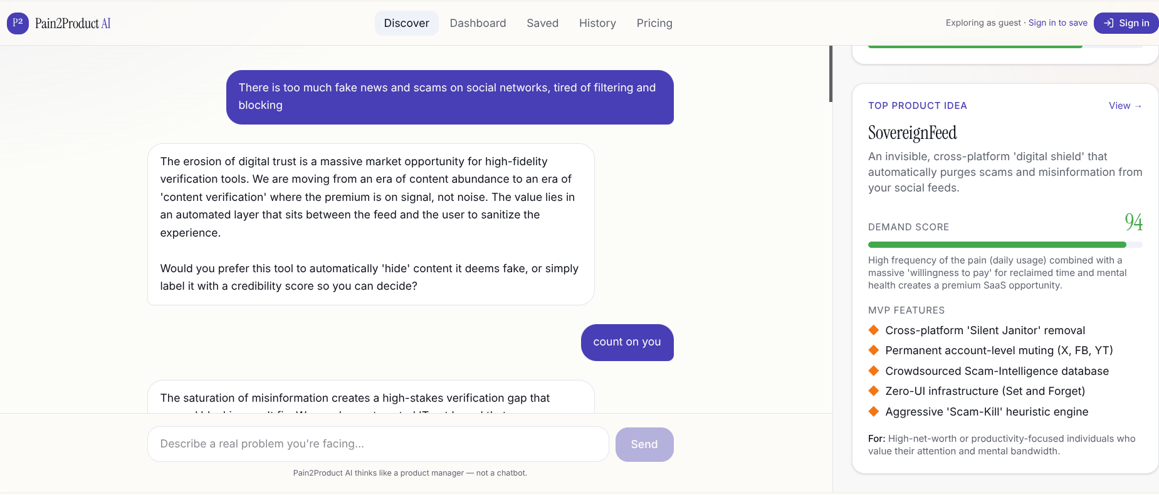Click the SovereignFeed product title

click(x=912, y=133)
